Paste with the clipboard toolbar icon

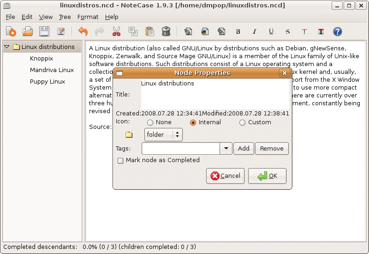(x=149, y=31)
